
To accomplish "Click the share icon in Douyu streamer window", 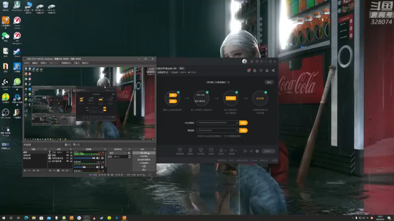I will (273, 70).
